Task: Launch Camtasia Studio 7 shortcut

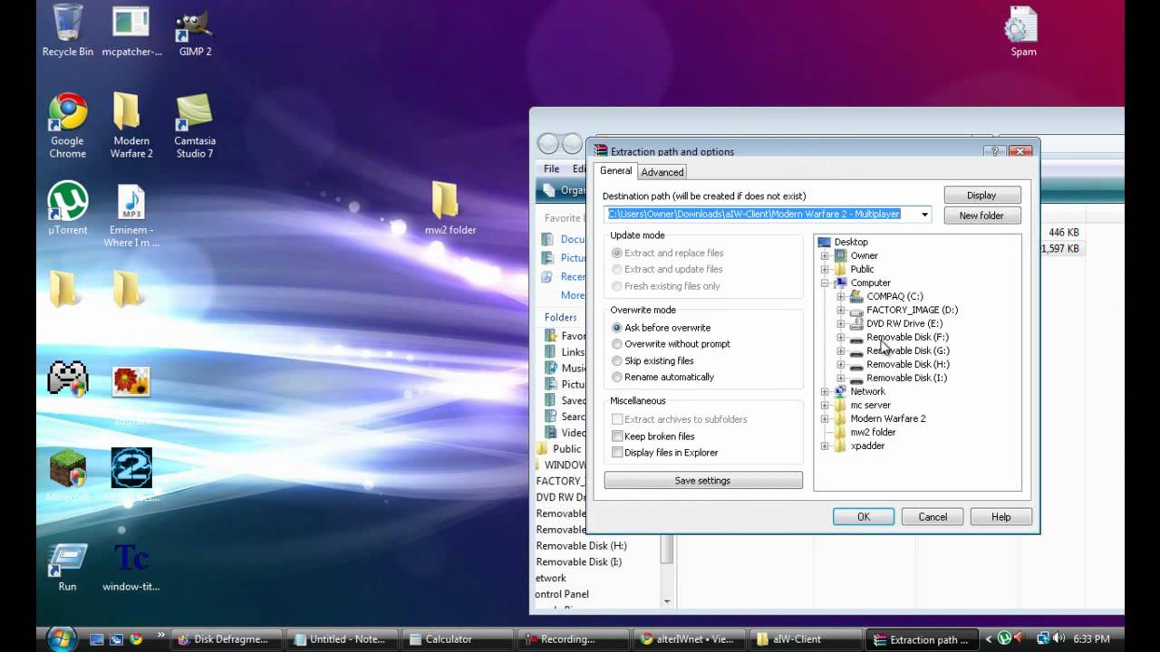Action: [x=195, y=125]
